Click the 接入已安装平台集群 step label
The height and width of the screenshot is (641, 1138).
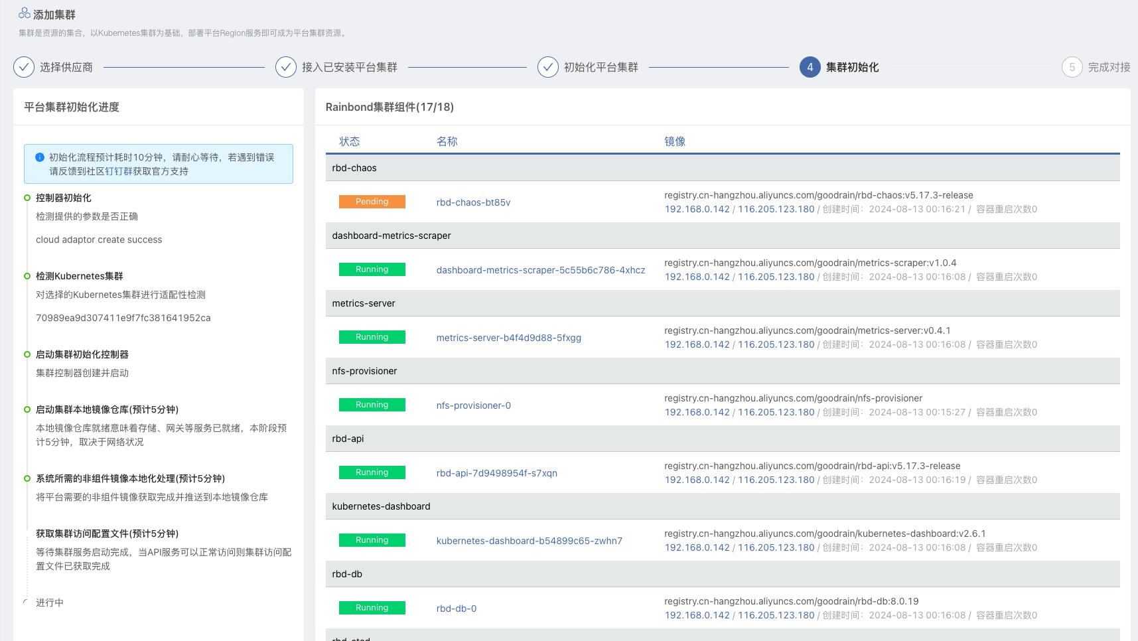(350, 67)
